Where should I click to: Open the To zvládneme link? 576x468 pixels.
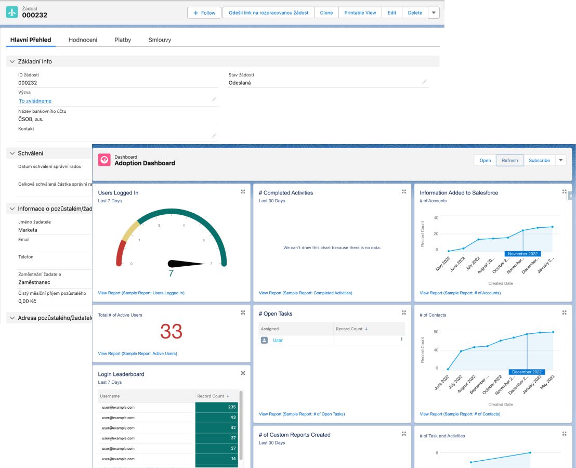[x=35, y=101]
